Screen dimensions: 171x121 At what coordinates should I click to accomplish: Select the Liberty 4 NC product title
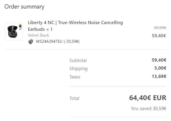[x=75, y=26]
